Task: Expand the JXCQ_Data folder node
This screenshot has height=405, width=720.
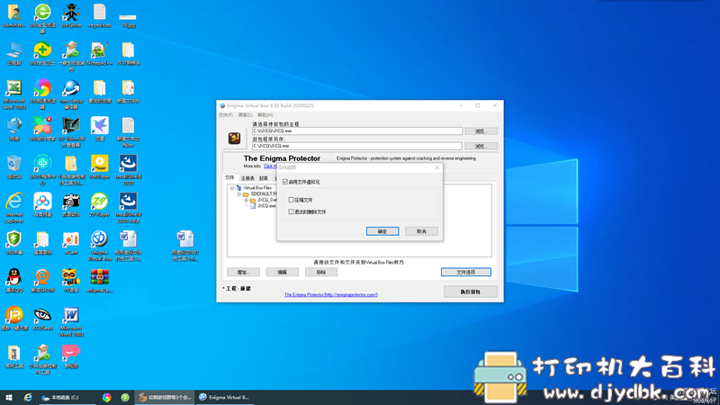Action: click(246, 200)
